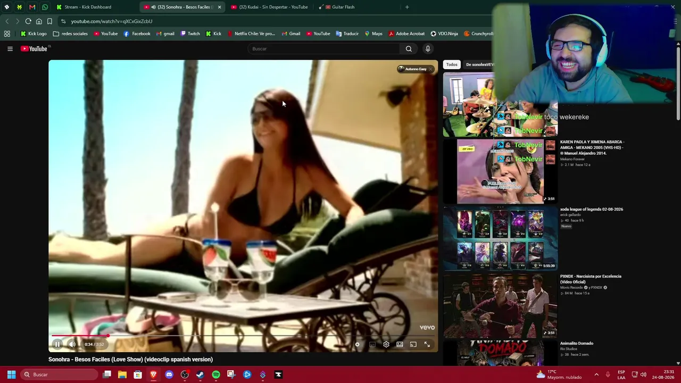Enter fullscreen in the video player
The height and width of the screenshot is (383, 681).
tap(427, 344)
